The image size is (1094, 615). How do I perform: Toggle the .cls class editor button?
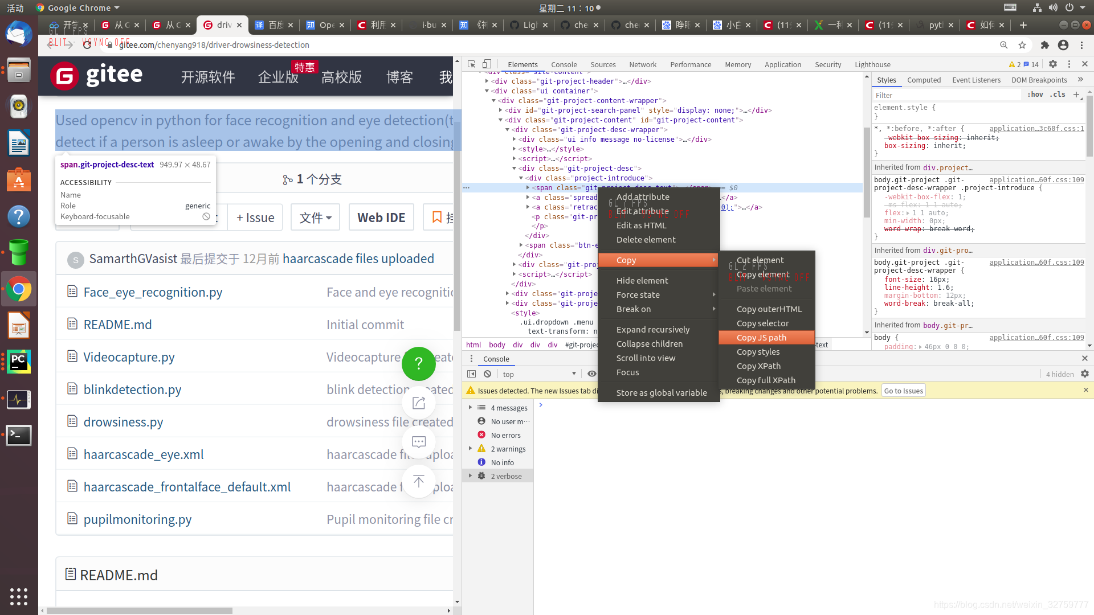[1059, 95]
